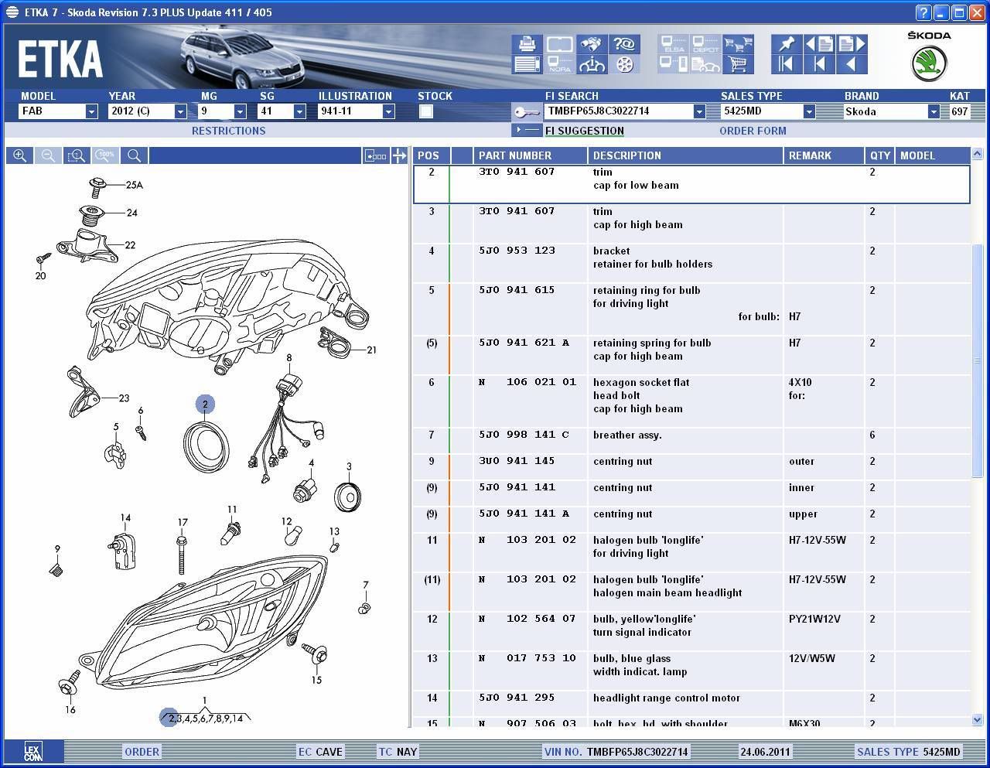Viewport: 990px width, 768px height.
Task: Open the SALES TYPE dropdown
Action: pos(809,111)
